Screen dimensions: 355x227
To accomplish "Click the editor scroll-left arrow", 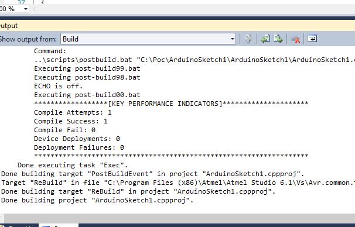I will [34, 9].
